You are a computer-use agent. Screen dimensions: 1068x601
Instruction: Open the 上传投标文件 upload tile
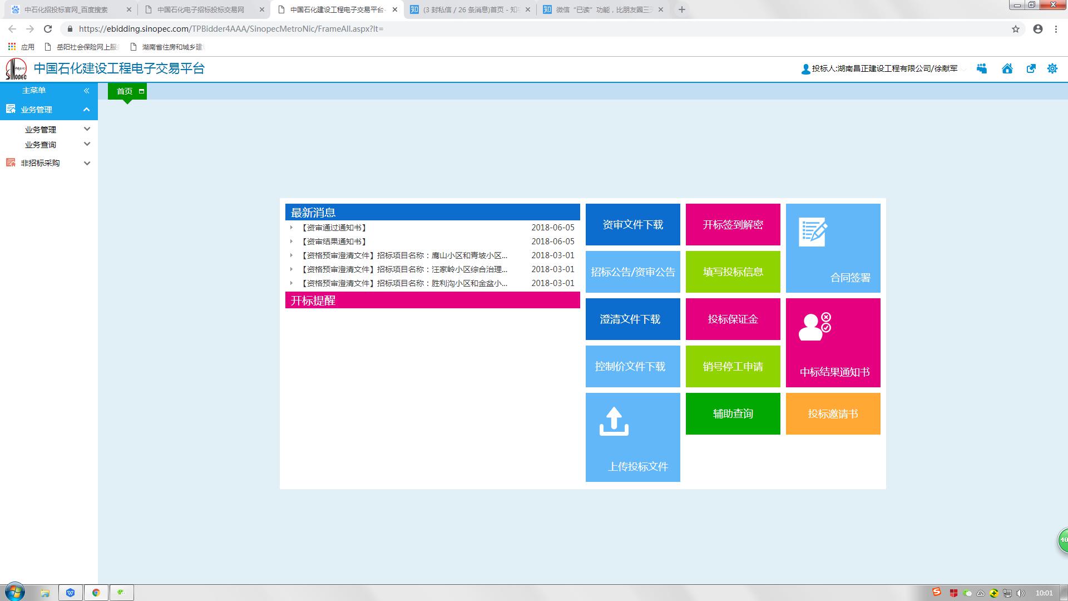pyautogui.click(x=632, y=437)
